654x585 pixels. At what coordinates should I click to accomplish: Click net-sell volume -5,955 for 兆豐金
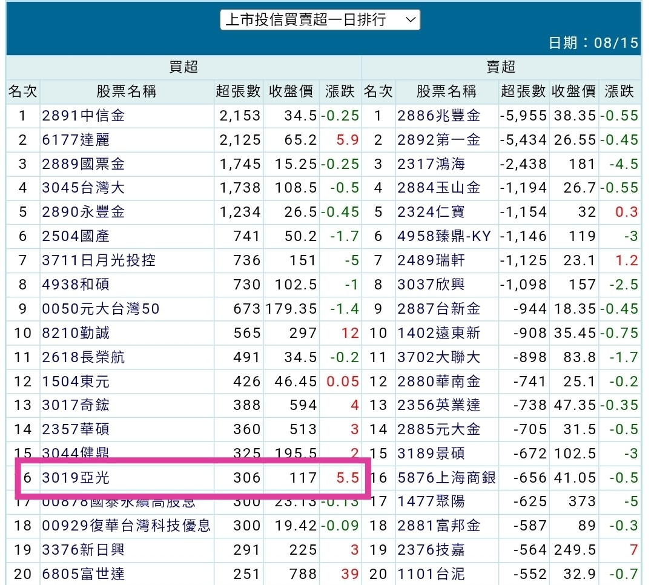[523, 116]
